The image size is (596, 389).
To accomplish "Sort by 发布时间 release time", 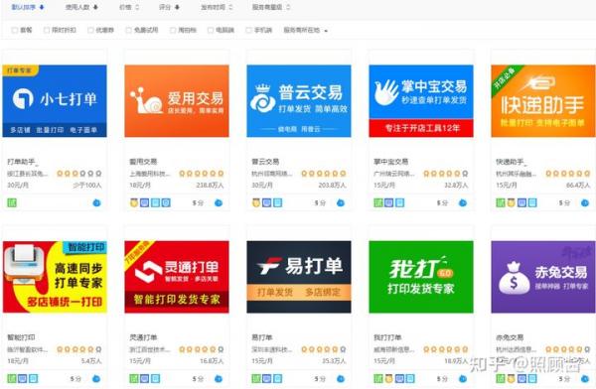I will click(x=217, y=7).
